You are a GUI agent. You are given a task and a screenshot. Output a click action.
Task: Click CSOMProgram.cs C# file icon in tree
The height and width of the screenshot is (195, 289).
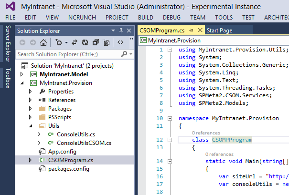tap(42, 160)
